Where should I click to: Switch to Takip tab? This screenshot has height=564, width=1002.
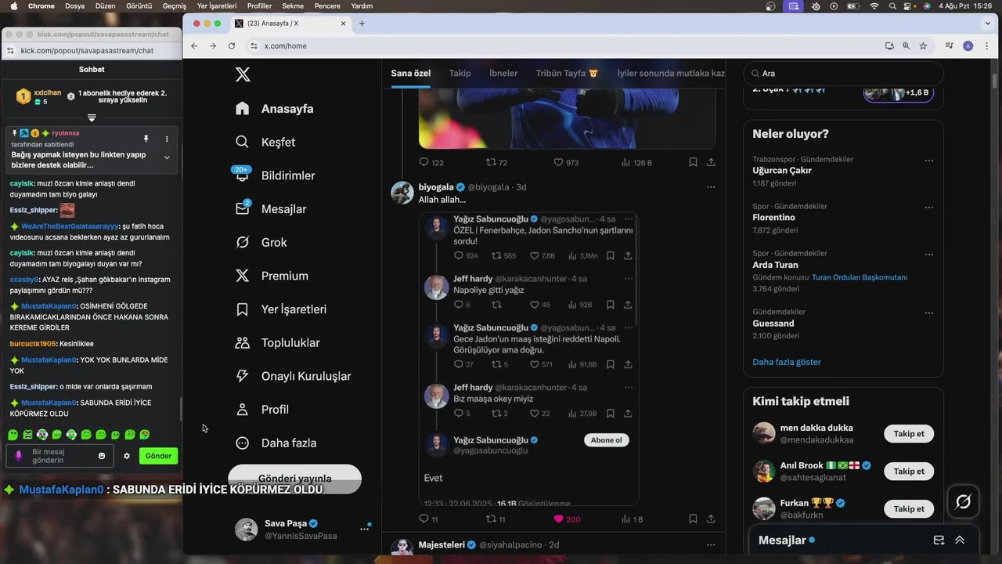coord(460,73)
